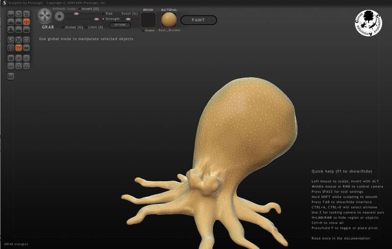Enable Global [G] mode
The width and height of the screenshot is (392, 249).
pyautogui.click(x=62, y=27)
